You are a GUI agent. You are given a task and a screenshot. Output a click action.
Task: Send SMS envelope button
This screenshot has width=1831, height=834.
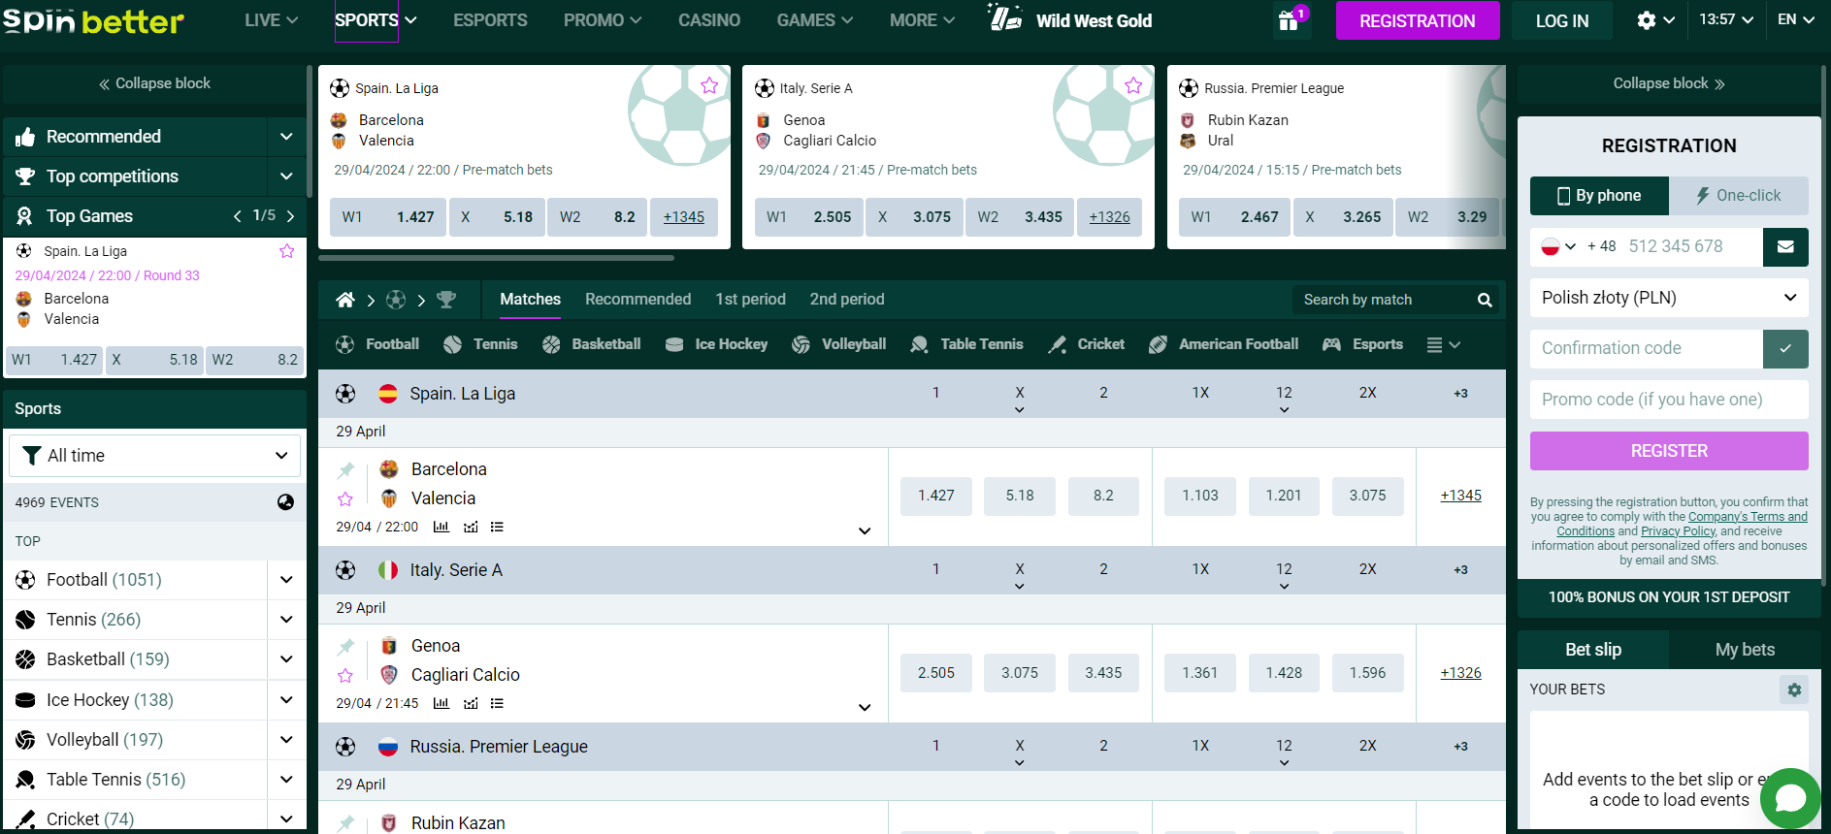click(1785, 247)
